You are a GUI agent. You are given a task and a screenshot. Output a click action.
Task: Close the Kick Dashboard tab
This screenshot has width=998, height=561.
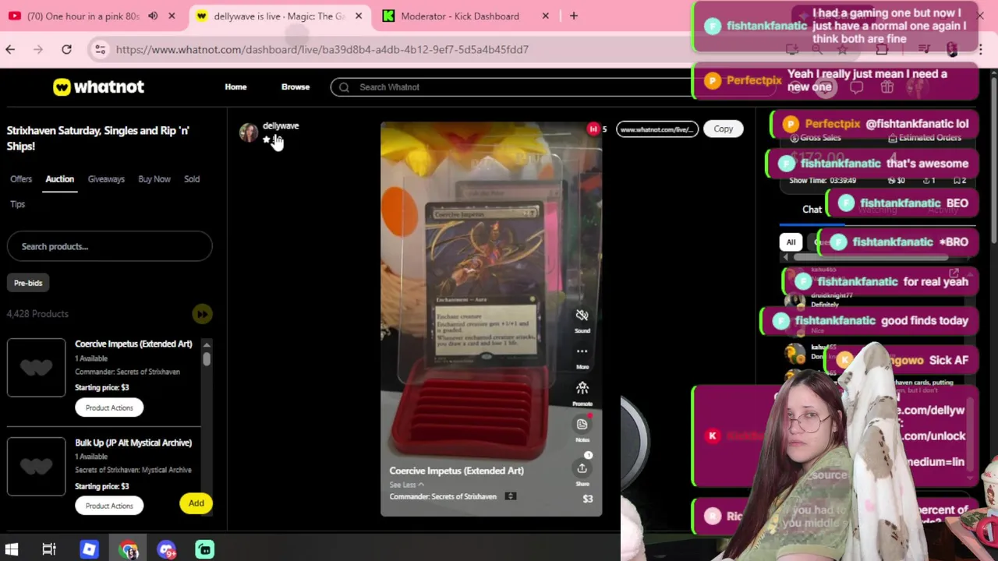545,16
